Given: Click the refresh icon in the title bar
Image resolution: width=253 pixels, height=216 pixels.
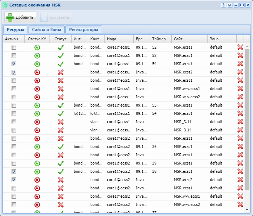Looking at the screenshot, I should tap(230, 5).
